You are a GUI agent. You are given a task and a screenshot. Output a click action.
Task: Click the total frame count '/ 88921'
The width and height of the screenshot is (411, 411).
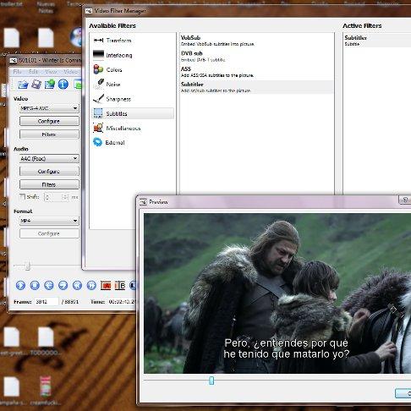point(70,302)
